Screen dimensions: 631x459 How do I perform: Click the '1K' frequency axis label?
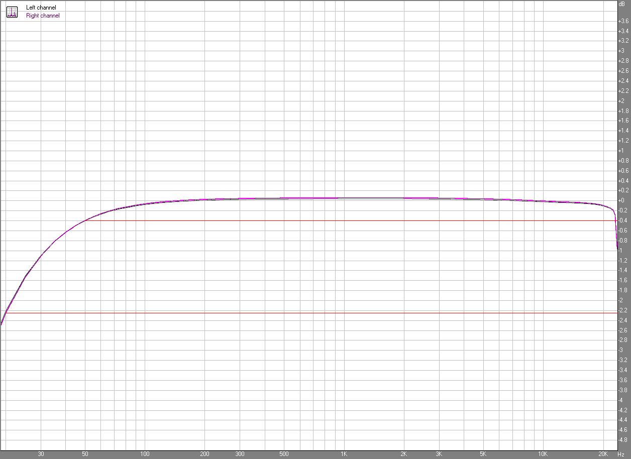pos(344,454)
